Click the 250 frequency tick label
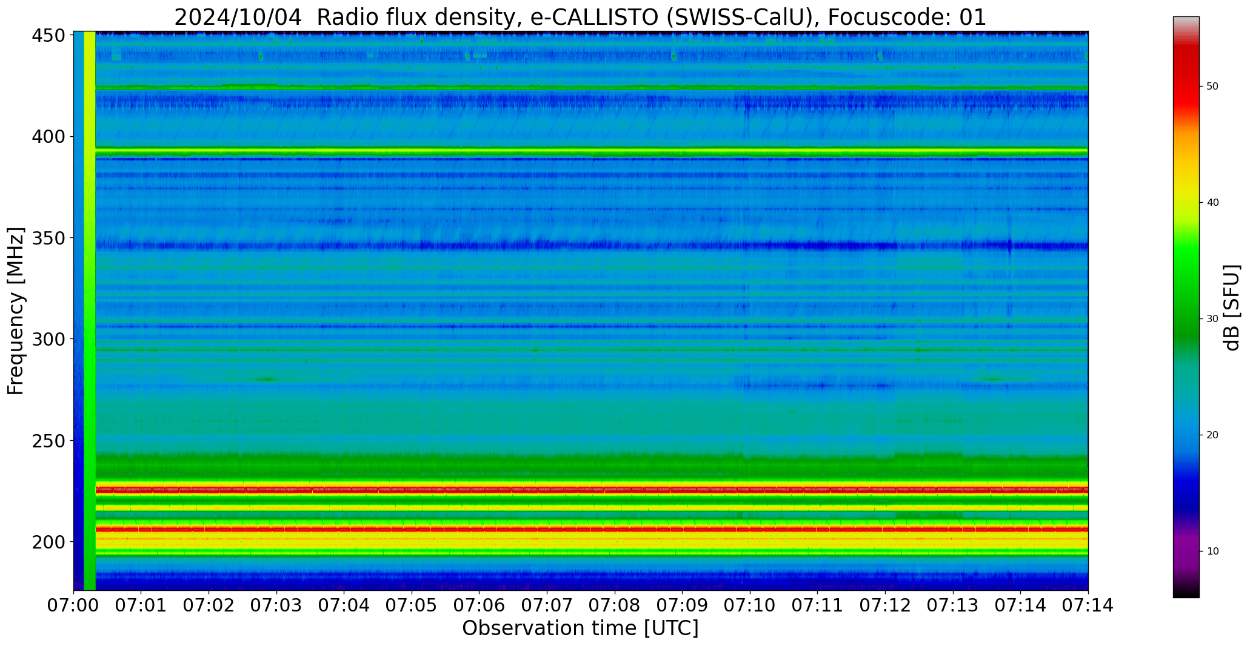 (x=48, y=440)
